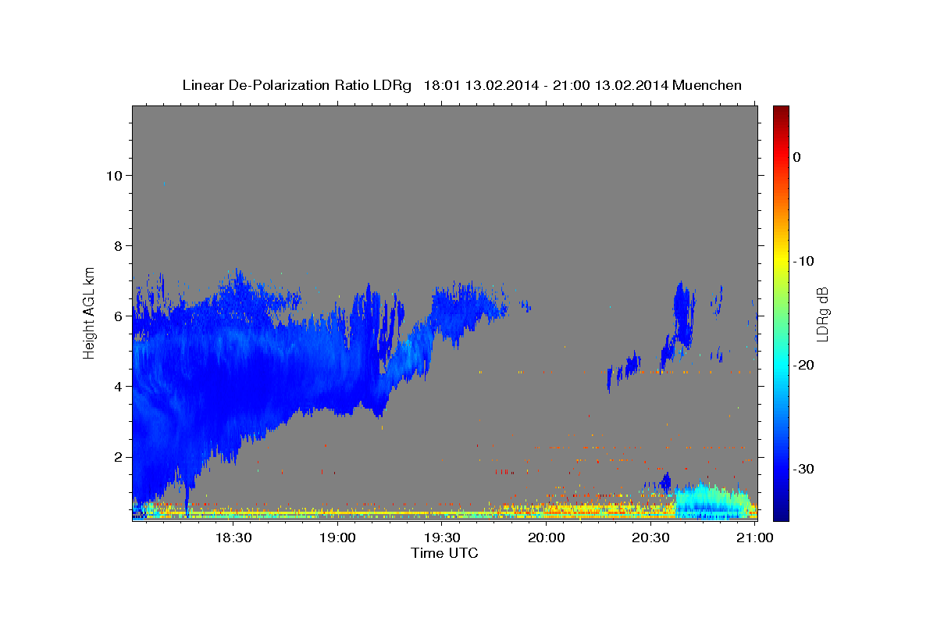Click the 20:00 time tick label
This screenshot has height=625, width=937.
click(x=547, y=537)
